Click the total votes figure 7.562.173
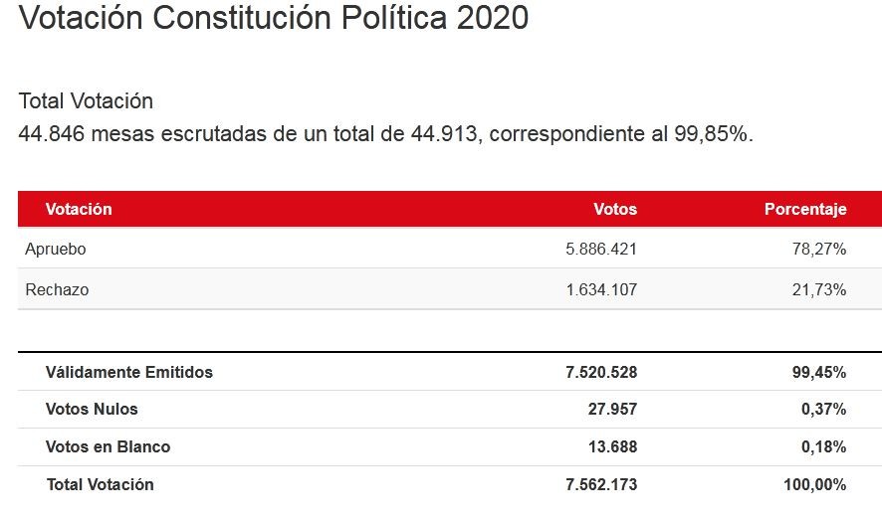Image resolution: width=882 pixels, height=525 pixels. coord(600,485)
